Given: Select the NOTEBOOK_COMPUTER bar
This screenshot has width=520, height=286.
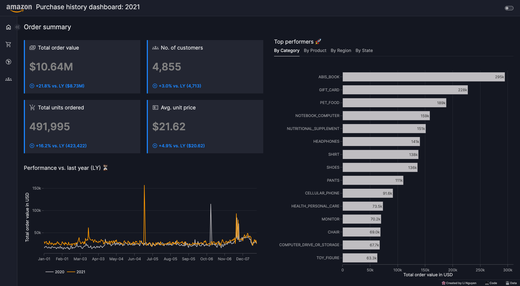Looking at the screenshot, I should pyautogui.click(x=386, y=116).
